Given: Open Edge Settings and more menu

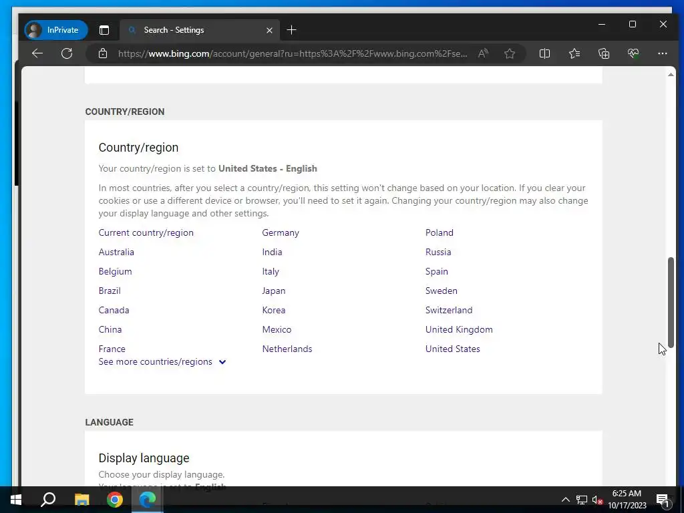Looking at the screenshot, I should [x=662, y=53].
